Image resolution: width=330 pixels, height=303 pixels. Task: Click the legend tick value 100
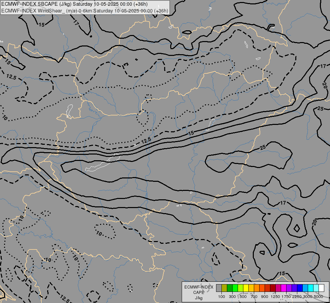pyautogui.click(x=221, y=297)
